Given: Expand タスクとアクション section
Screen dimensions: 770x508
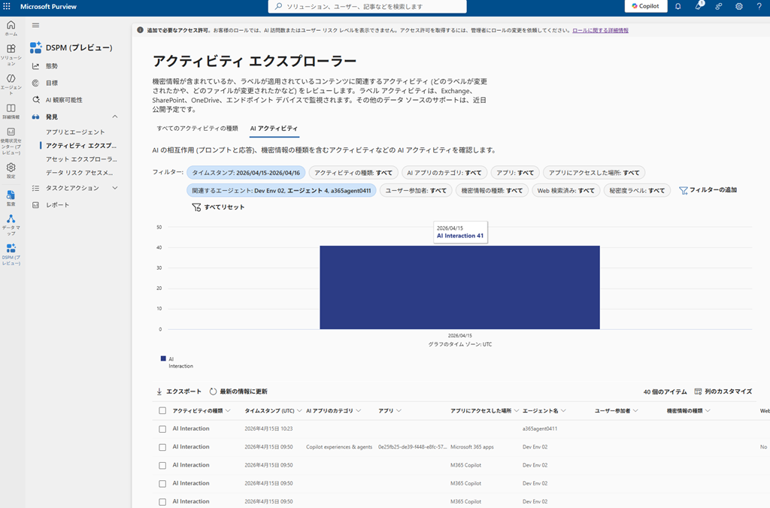Looking at the screenshot, I should 115,188.
